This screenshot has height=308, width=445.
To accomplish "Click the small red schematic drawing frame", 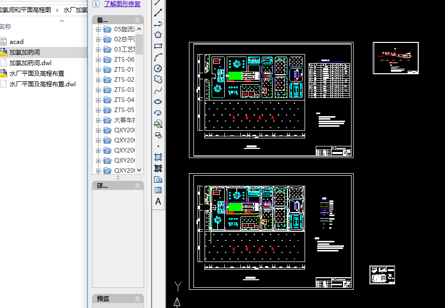I will tap(395, 58).
